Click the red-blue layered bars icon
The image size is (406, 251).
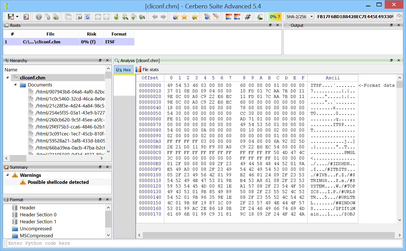click(x=229, y=17)
